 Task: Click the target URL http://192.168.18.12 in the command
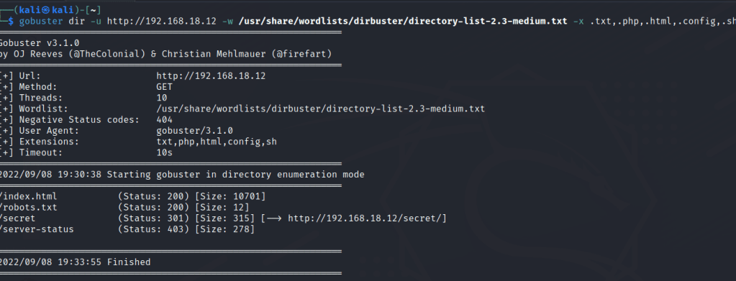point(162,21)
